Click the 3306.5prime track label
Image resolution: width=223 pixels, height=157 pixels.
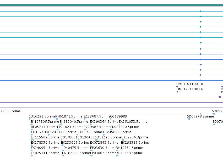[x=10, y=111]
